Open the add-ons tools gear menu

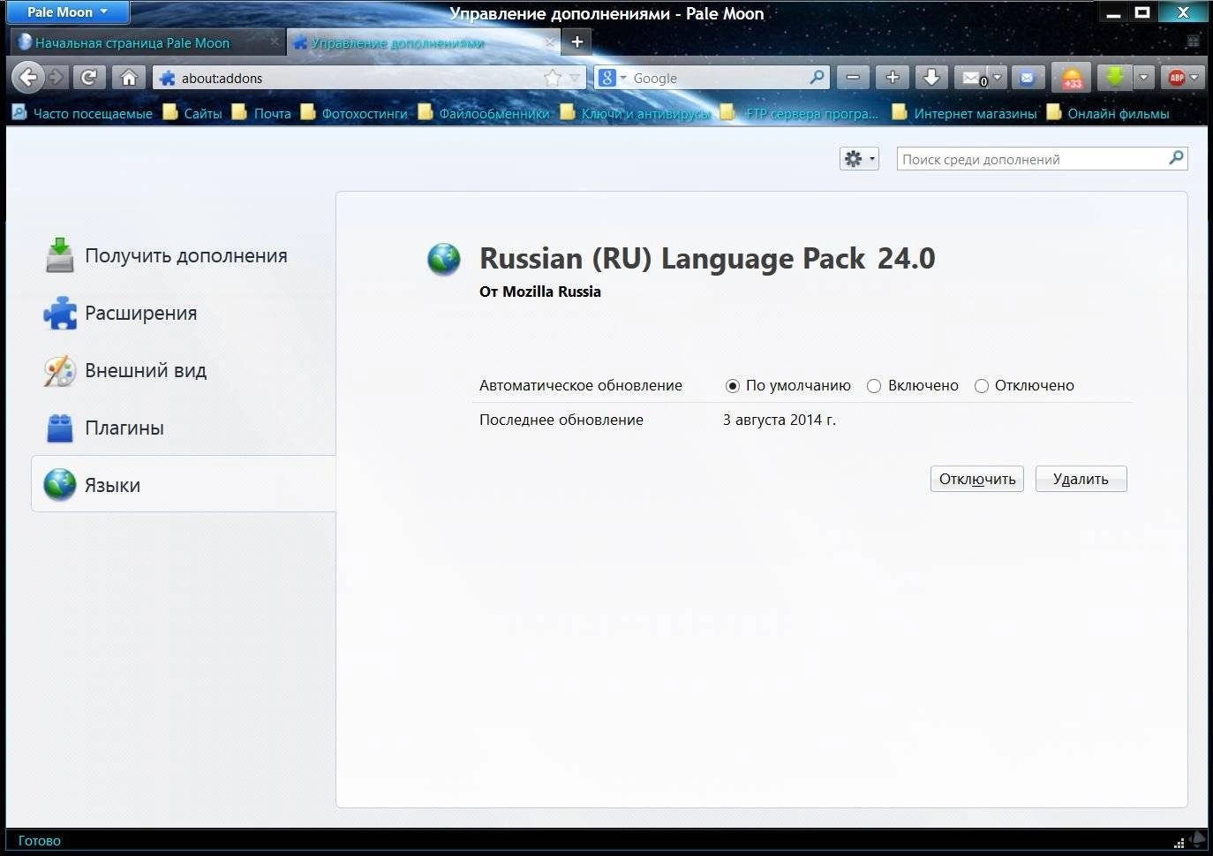point(859,159)
